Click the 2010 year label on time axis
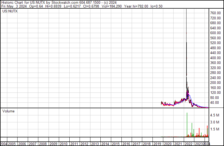The width and height of the screenshot is (224, 146). pos(64,144)
